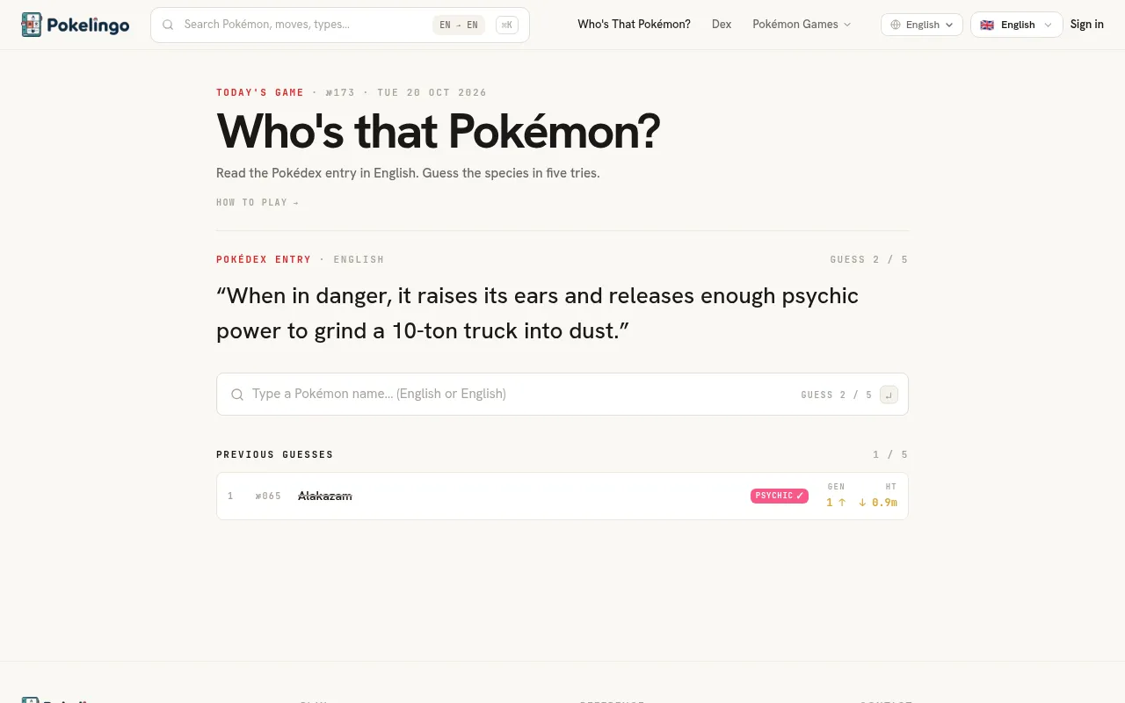Click the POKÉDEX ENTRY label
Screen dimensions: 1125x703
264,259
